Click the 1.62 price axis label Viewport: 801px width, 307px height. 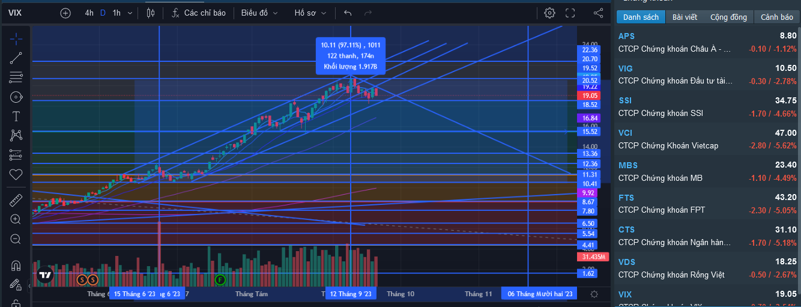coord(588,273)
